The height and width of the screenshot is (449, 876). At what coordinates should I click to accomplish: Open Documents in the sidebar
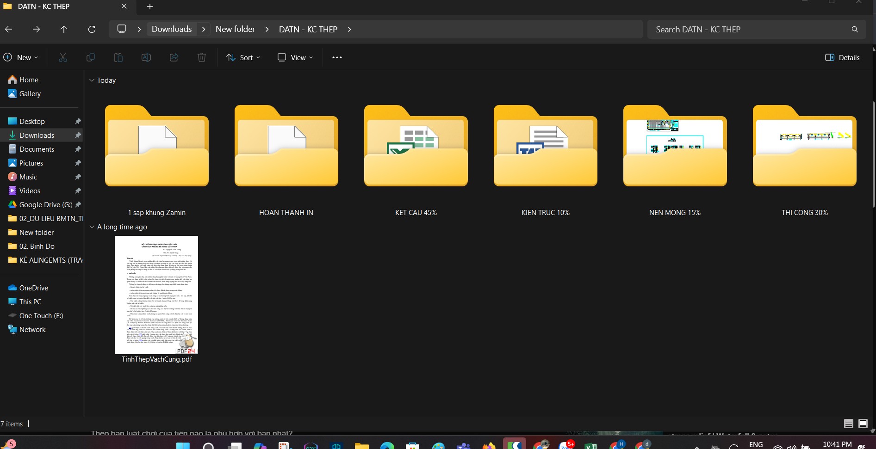(x=37, y=149)
